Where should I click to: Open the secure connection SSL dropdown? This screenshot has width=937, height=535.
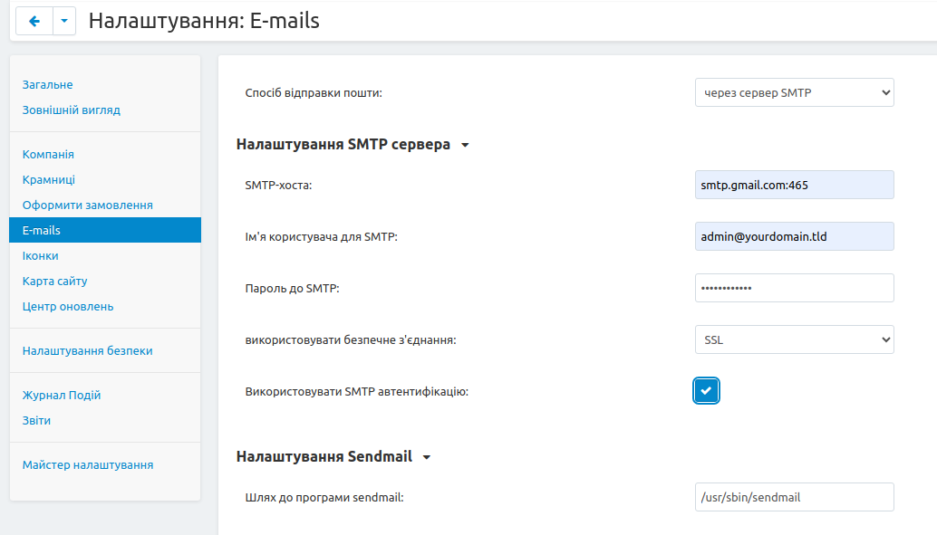(x=794, y=339)
